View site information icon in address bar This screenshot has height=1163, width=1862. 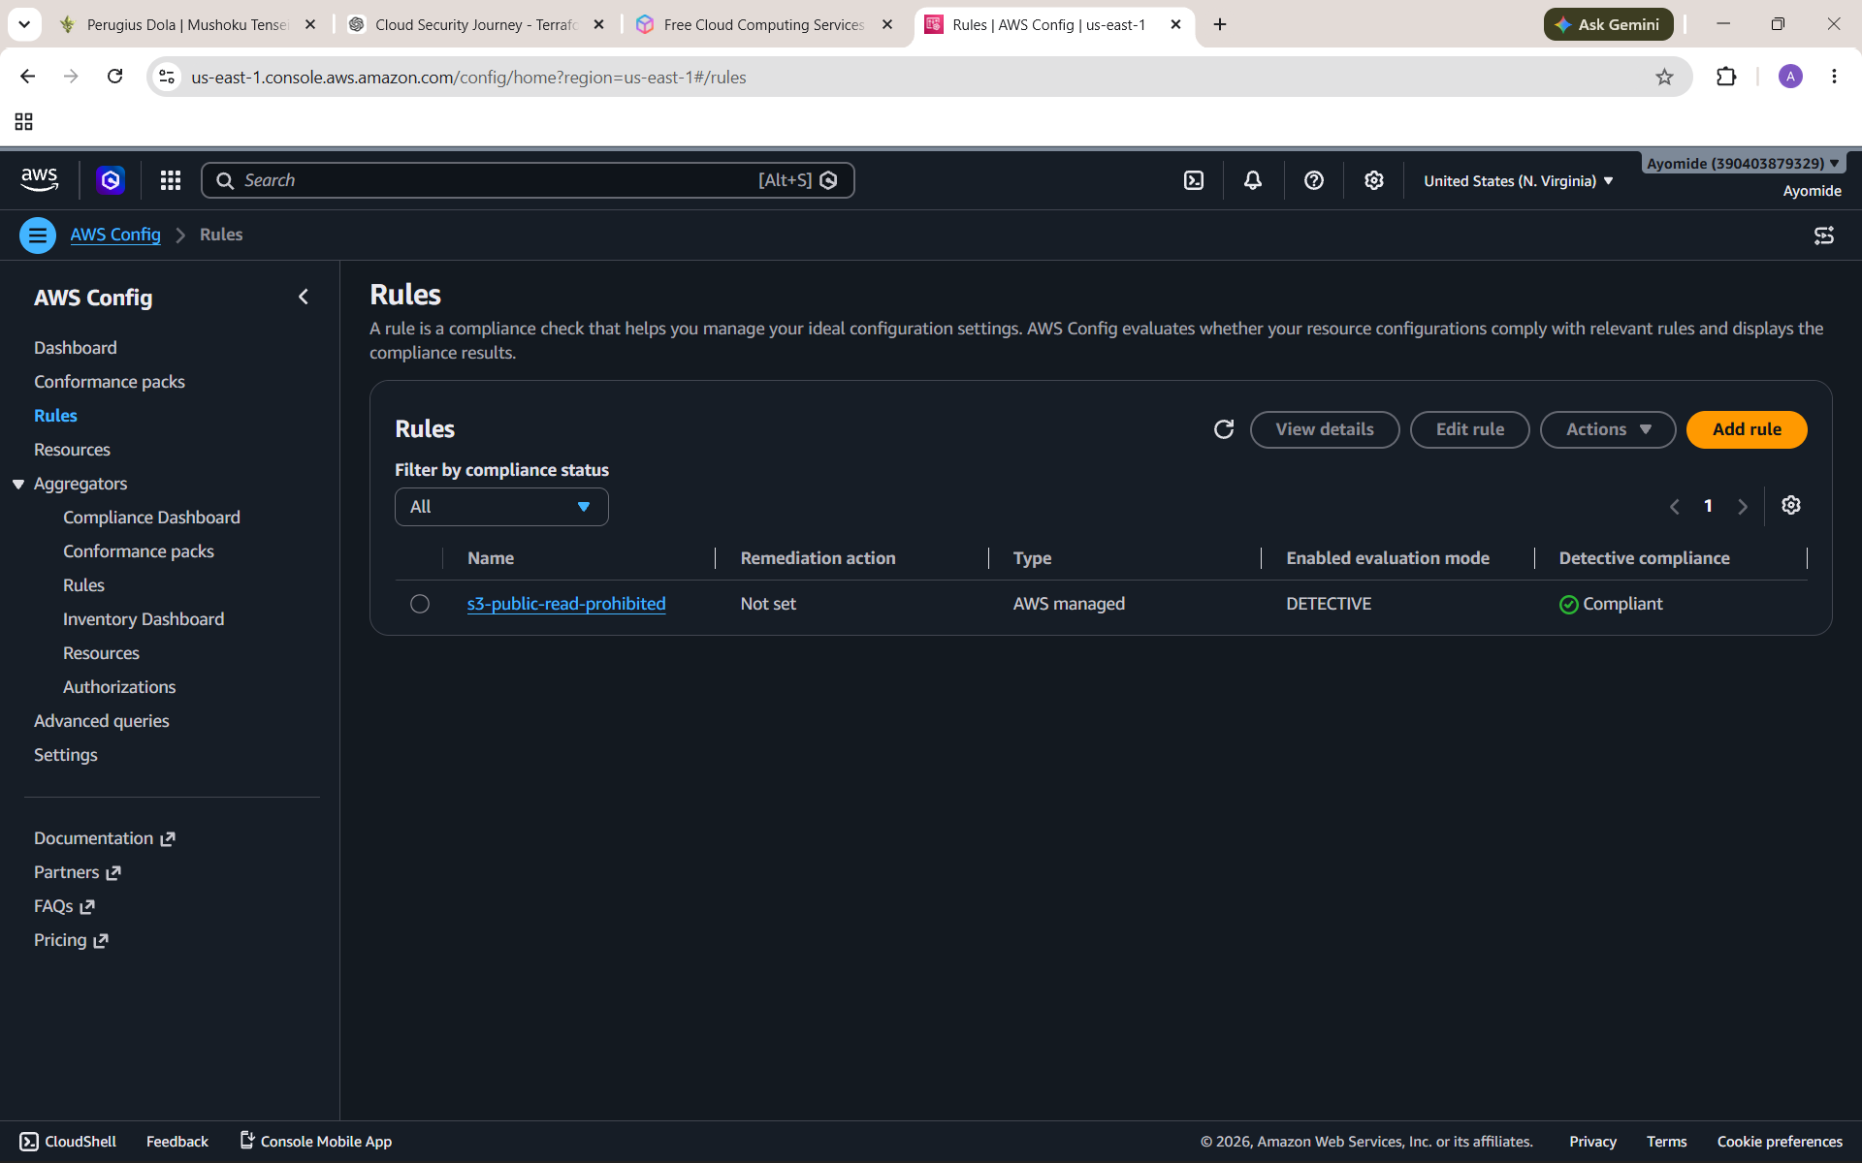[167, 77]
